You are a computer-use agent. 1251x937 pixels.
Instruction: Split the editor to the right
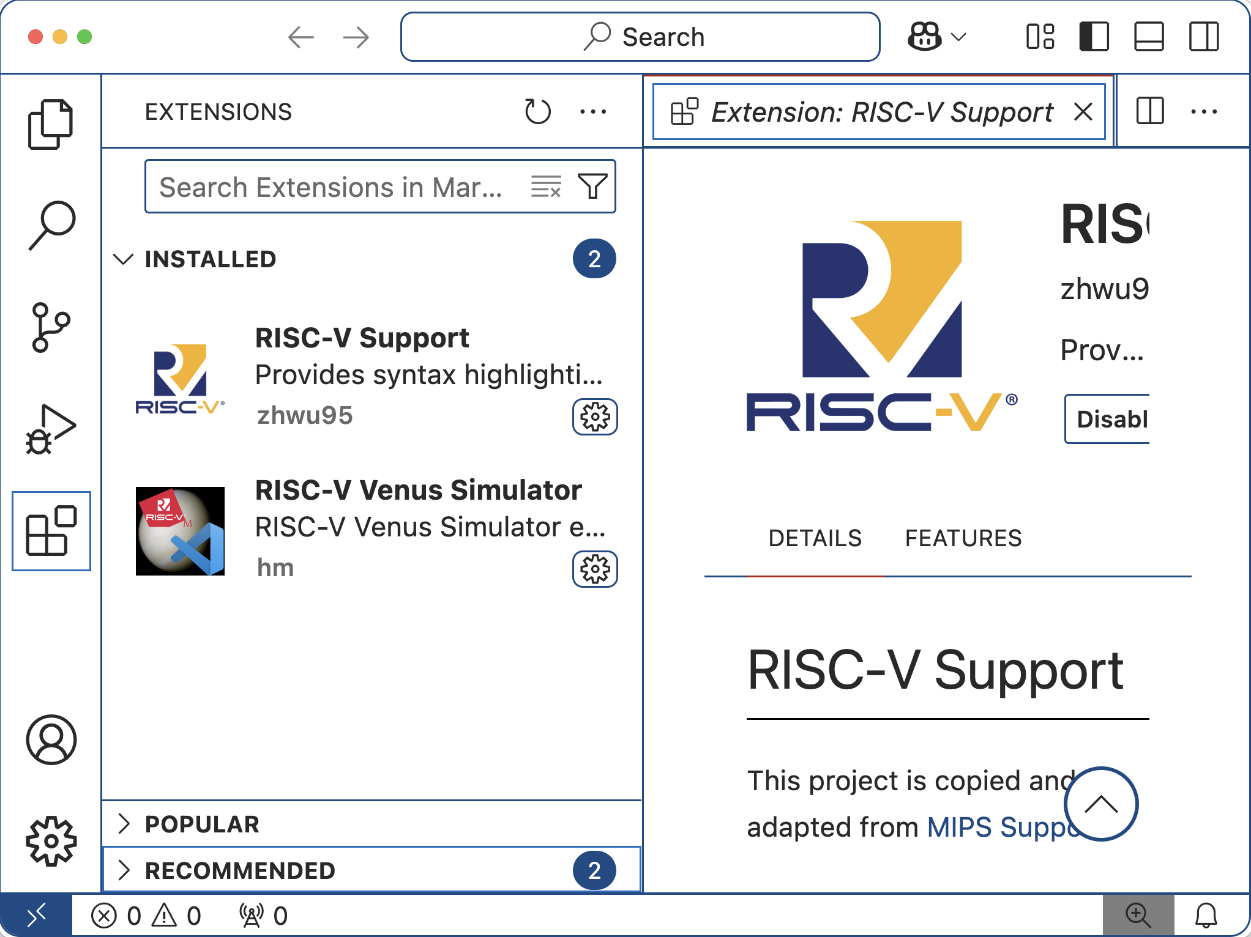1149,111
